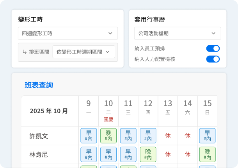
Task: Select the day 10 國慶 column header
Action: pos(108,111)
